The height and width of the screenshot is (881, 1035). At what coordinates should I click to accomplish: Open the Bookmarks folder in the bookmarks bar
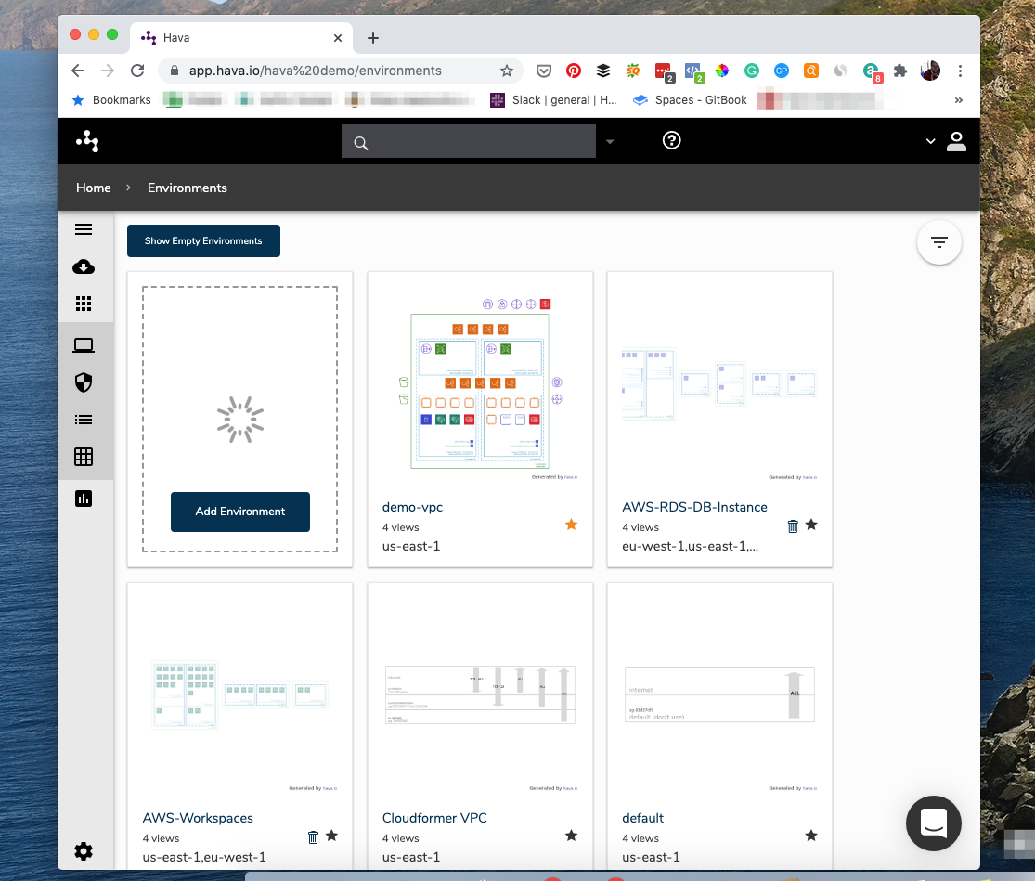[x=111, y=100]
